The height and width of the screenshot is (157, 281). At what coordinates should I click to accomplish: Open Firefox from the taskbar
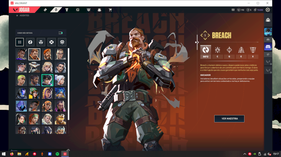[12, 154]
